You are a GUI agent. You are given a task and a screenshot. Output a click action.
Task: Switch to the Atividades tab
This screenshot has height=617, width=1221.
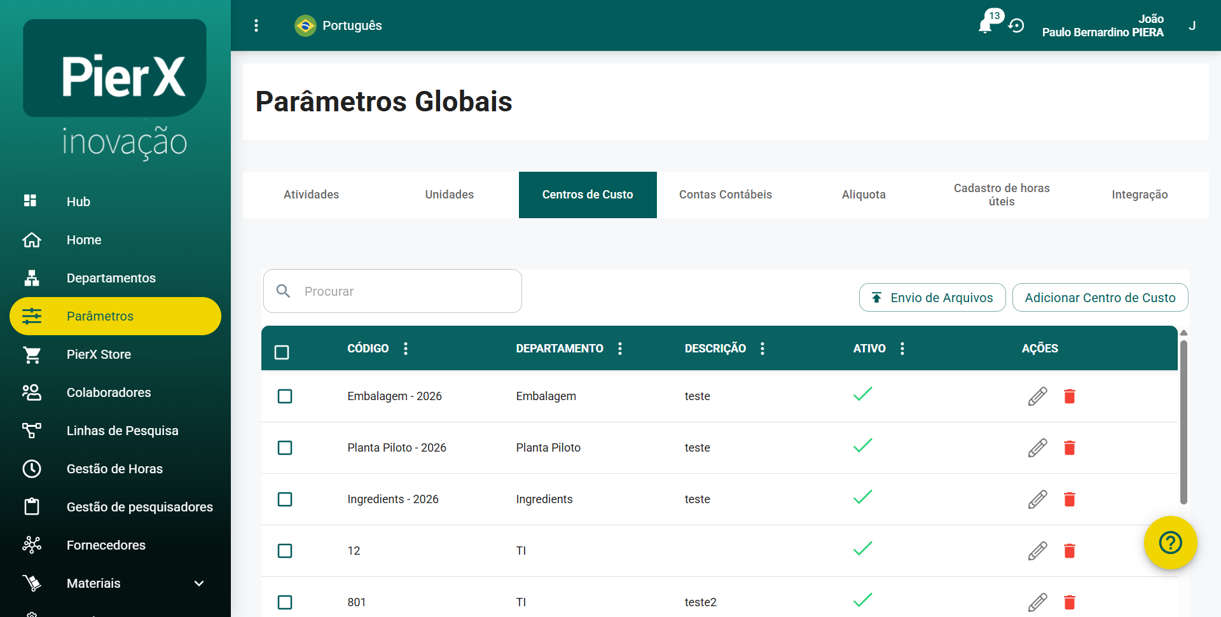point(311,195)
